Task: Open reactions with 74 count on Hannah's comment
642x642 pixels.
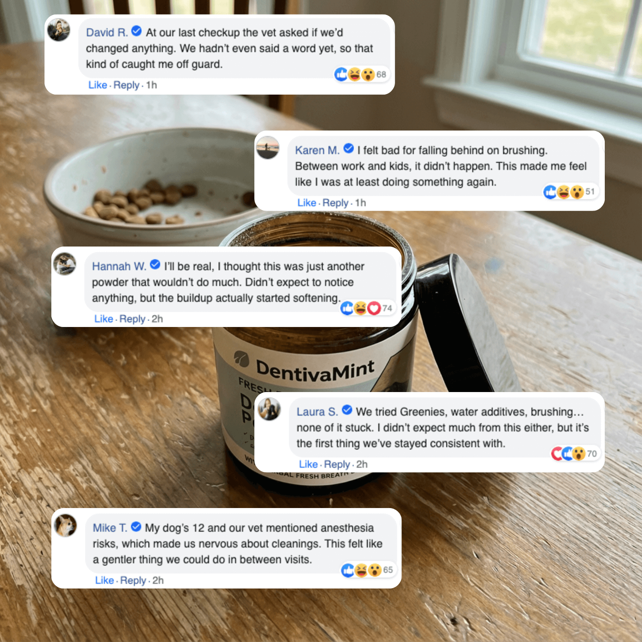Action: click(367, 308)
